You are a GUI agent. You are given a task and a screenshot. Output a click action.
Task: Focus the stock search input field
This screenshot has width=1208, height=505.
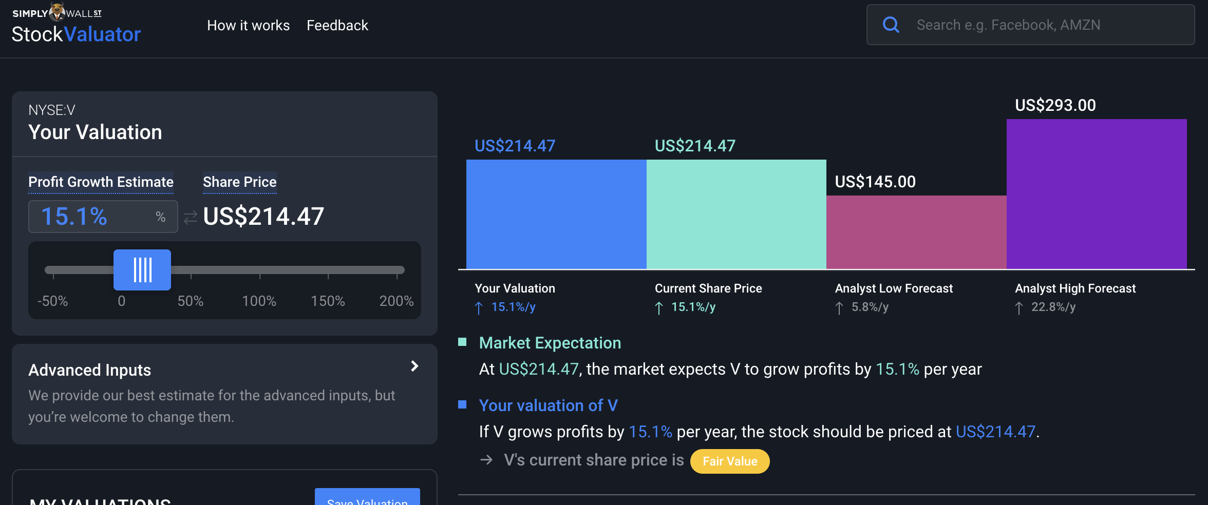(1030, 25)
